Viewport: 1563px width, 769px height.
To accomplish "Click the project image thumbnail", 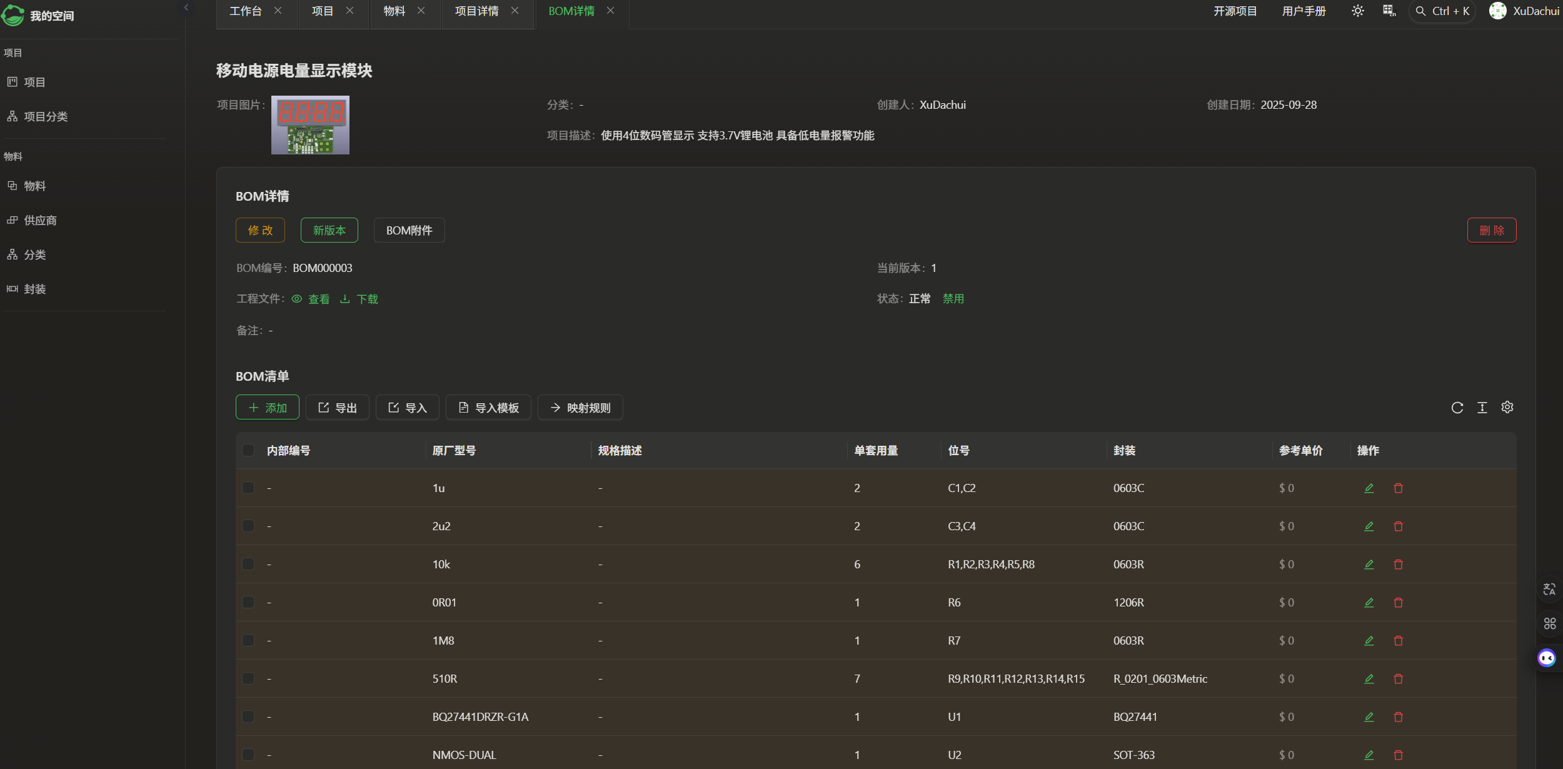I will 310,125.
